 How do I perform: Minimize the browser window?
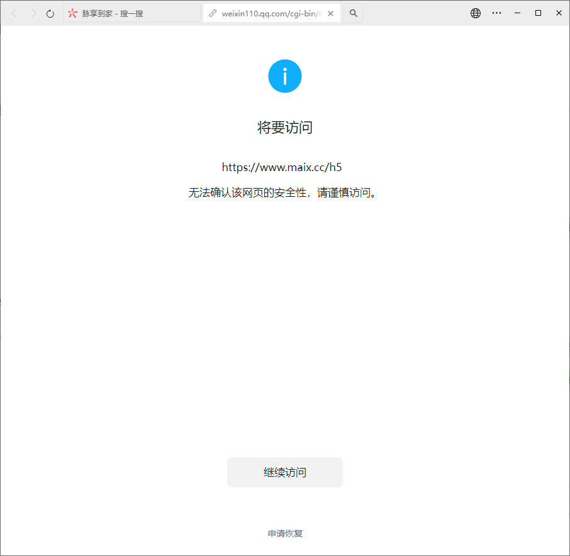coord(517,13)
